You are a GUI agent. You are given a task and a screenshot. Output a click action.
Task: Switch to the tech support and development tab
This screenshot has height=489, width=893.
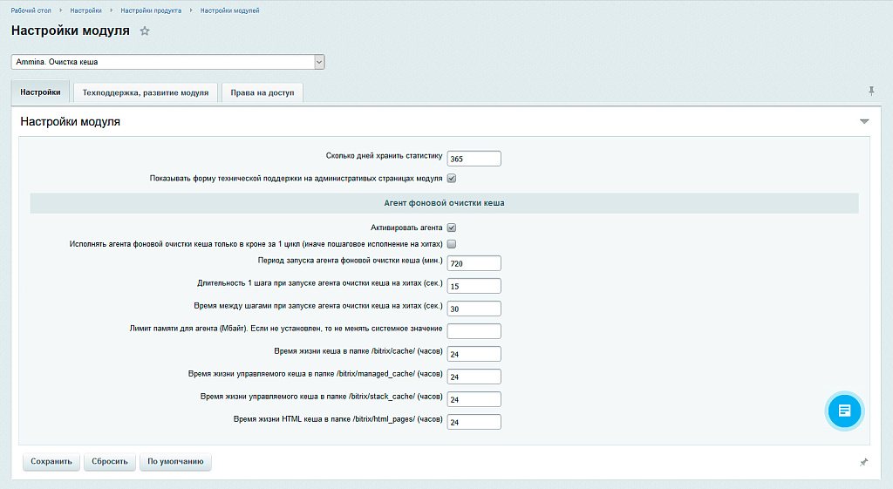[146, 92]
